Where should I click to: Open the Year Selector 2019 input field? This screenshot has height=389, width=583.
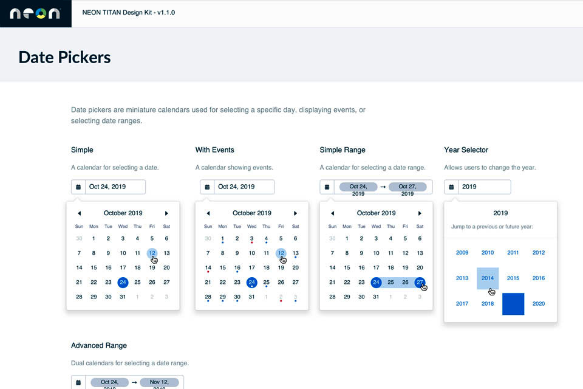484,187
